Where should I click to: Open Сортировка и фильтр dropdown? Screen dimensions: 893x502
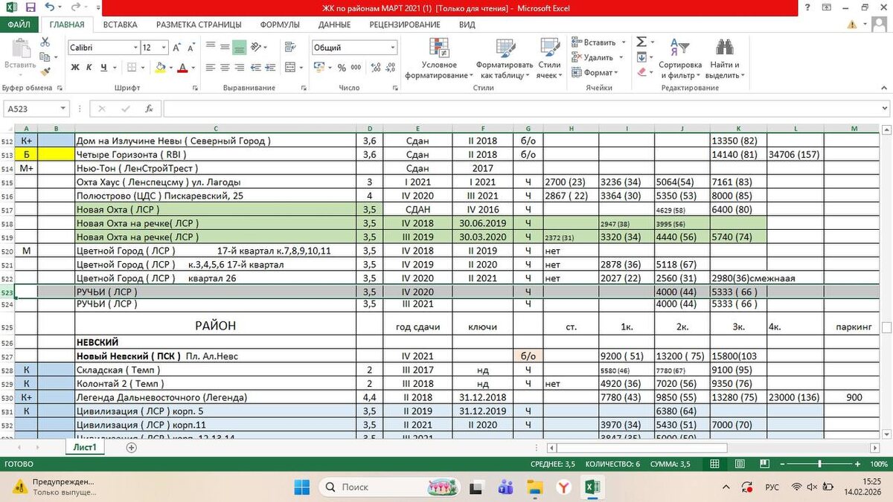pyautogui.click(x=679, y=59)
